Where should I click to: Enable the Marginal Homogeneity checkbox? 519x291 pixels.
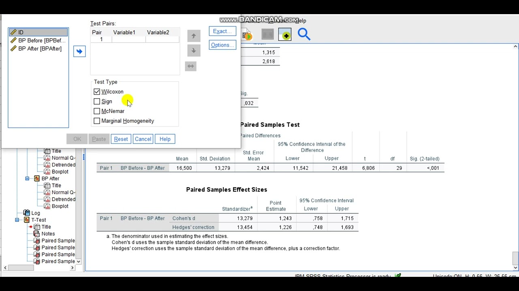pyautogui.click(x=97, y=121)
